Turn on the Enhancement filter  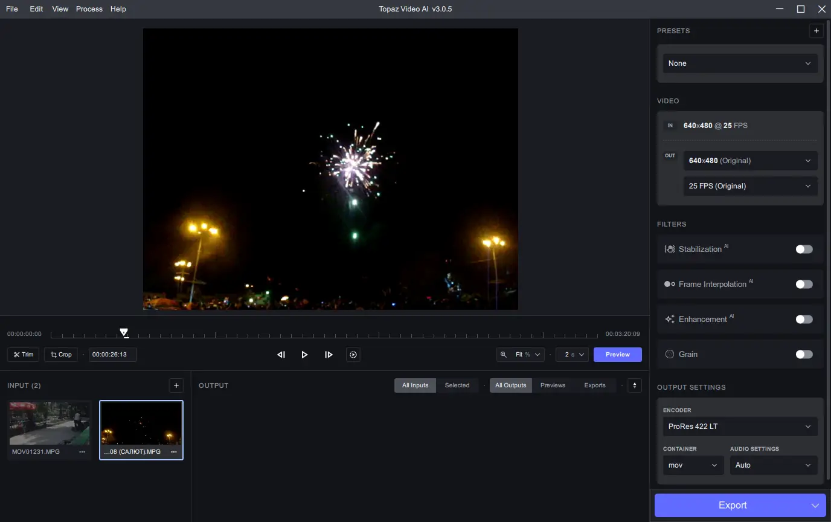click(803, 319)
